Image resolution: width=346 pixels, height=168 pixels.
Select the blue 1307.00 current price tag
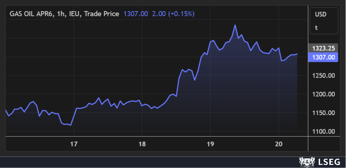pyautogui.click(x=323, y=57)
